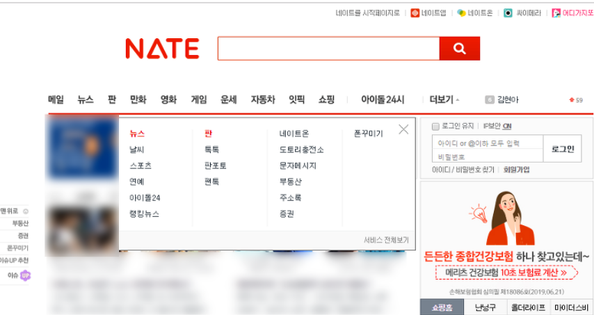594x315 pixels.
Task: Switch to the 마이더스비 tab
Action: (x=571, y=307)
